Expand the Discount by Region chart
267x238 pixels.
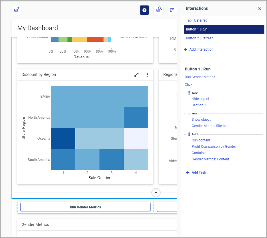click(x=136, y=75)
